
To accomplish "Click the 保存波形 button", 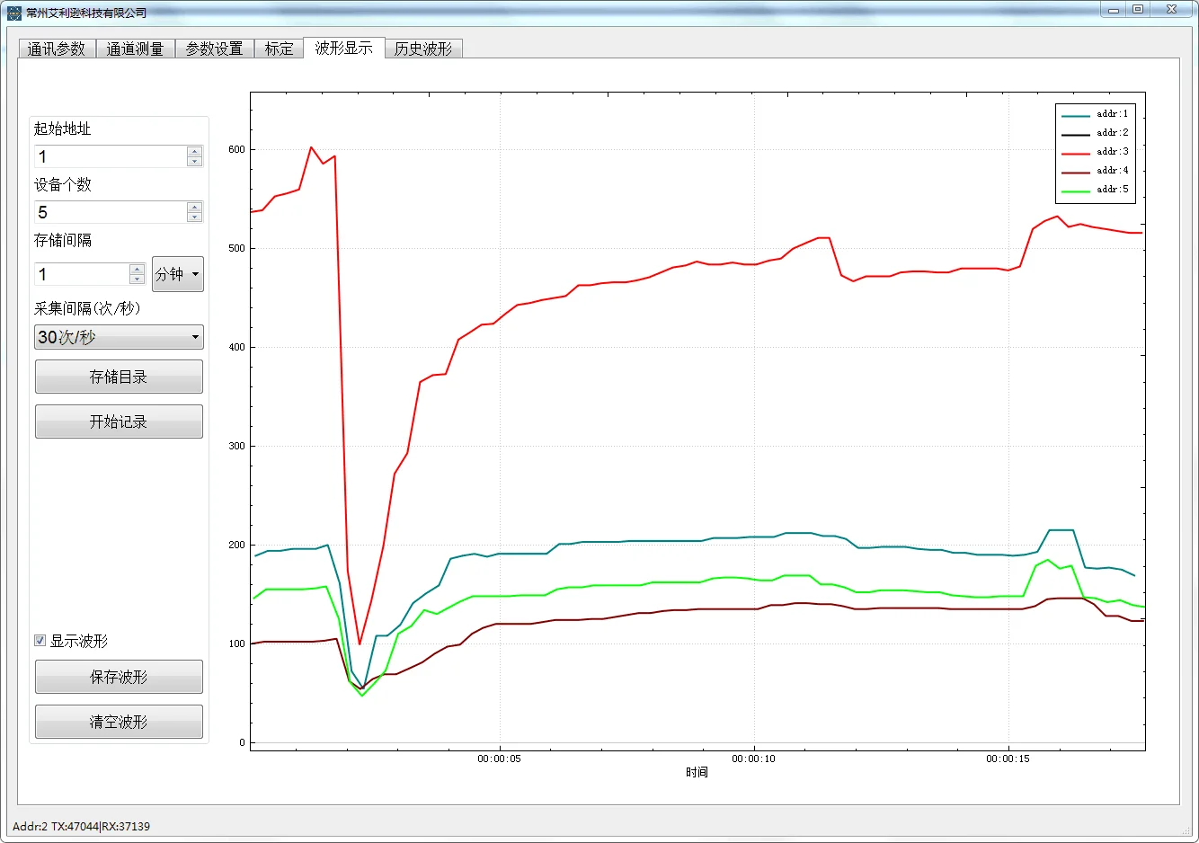I will (119, 677).
